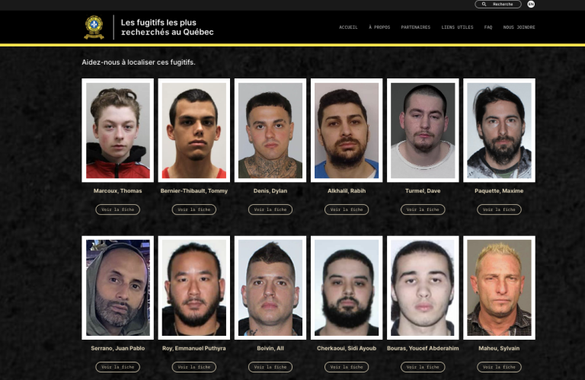This screenshot has width=585, height=380.
Task: Click Voir la fiche under Maheu, Sylvain
Action: coord(499,367)
